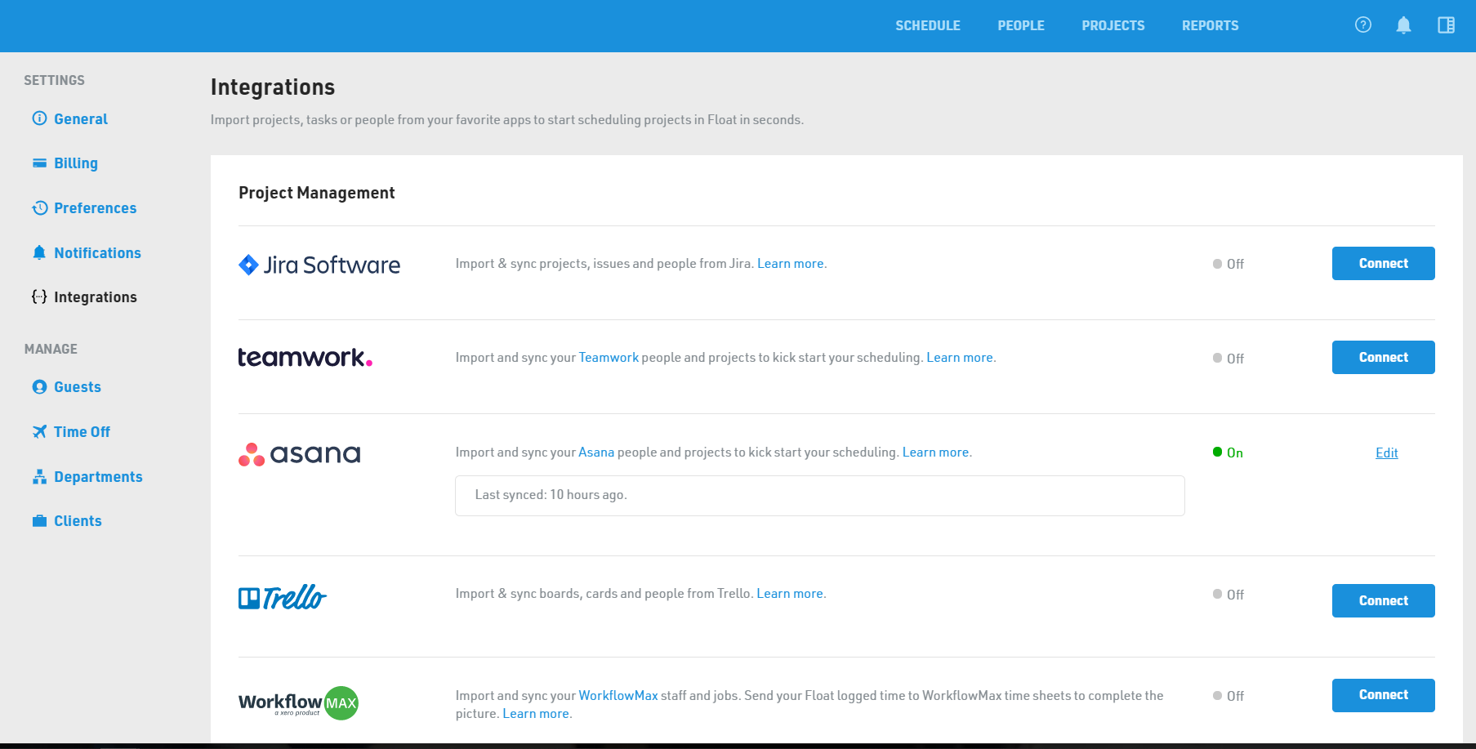Click the Notifications bell icon in sidebar
Screen dimensions: 1476x749
click(39, 252)
